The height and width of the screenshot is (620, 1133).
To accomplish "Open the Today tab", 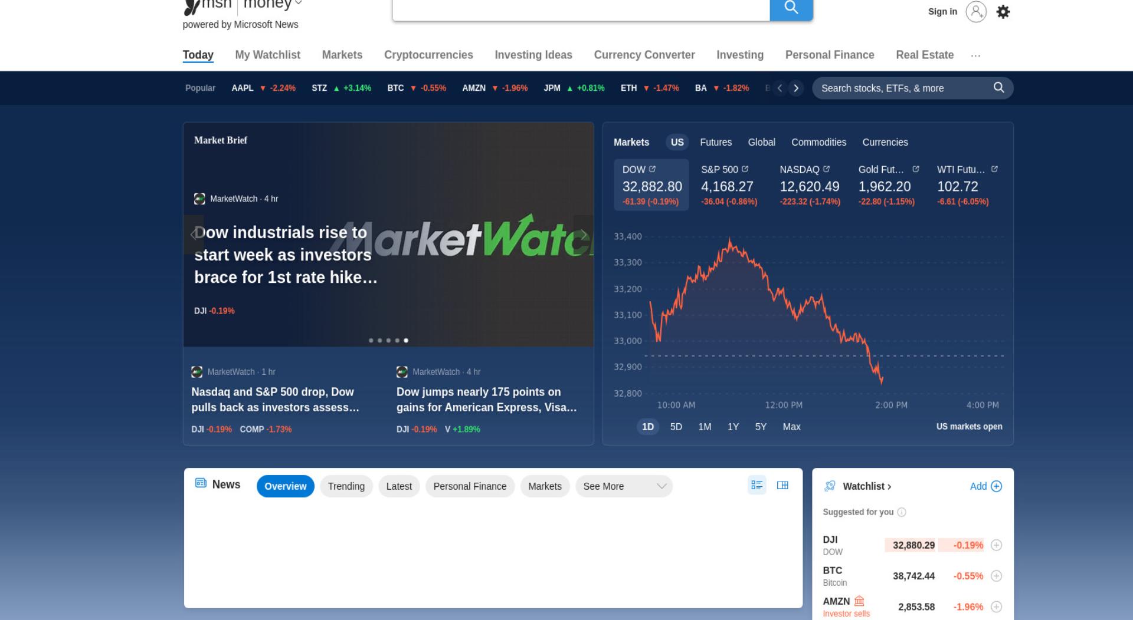I will tap(198, 55).
